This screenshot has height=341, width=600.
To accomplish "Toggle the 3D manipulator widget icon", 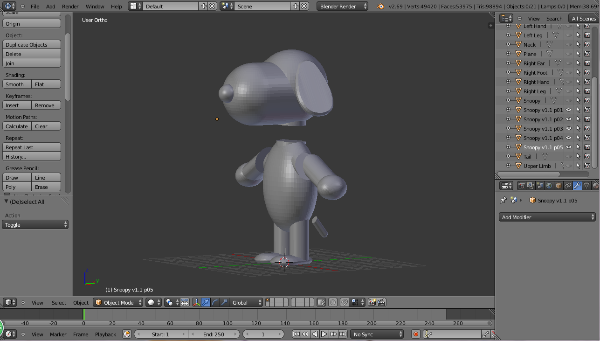I will pyautogui.click(x=197, y=302).
